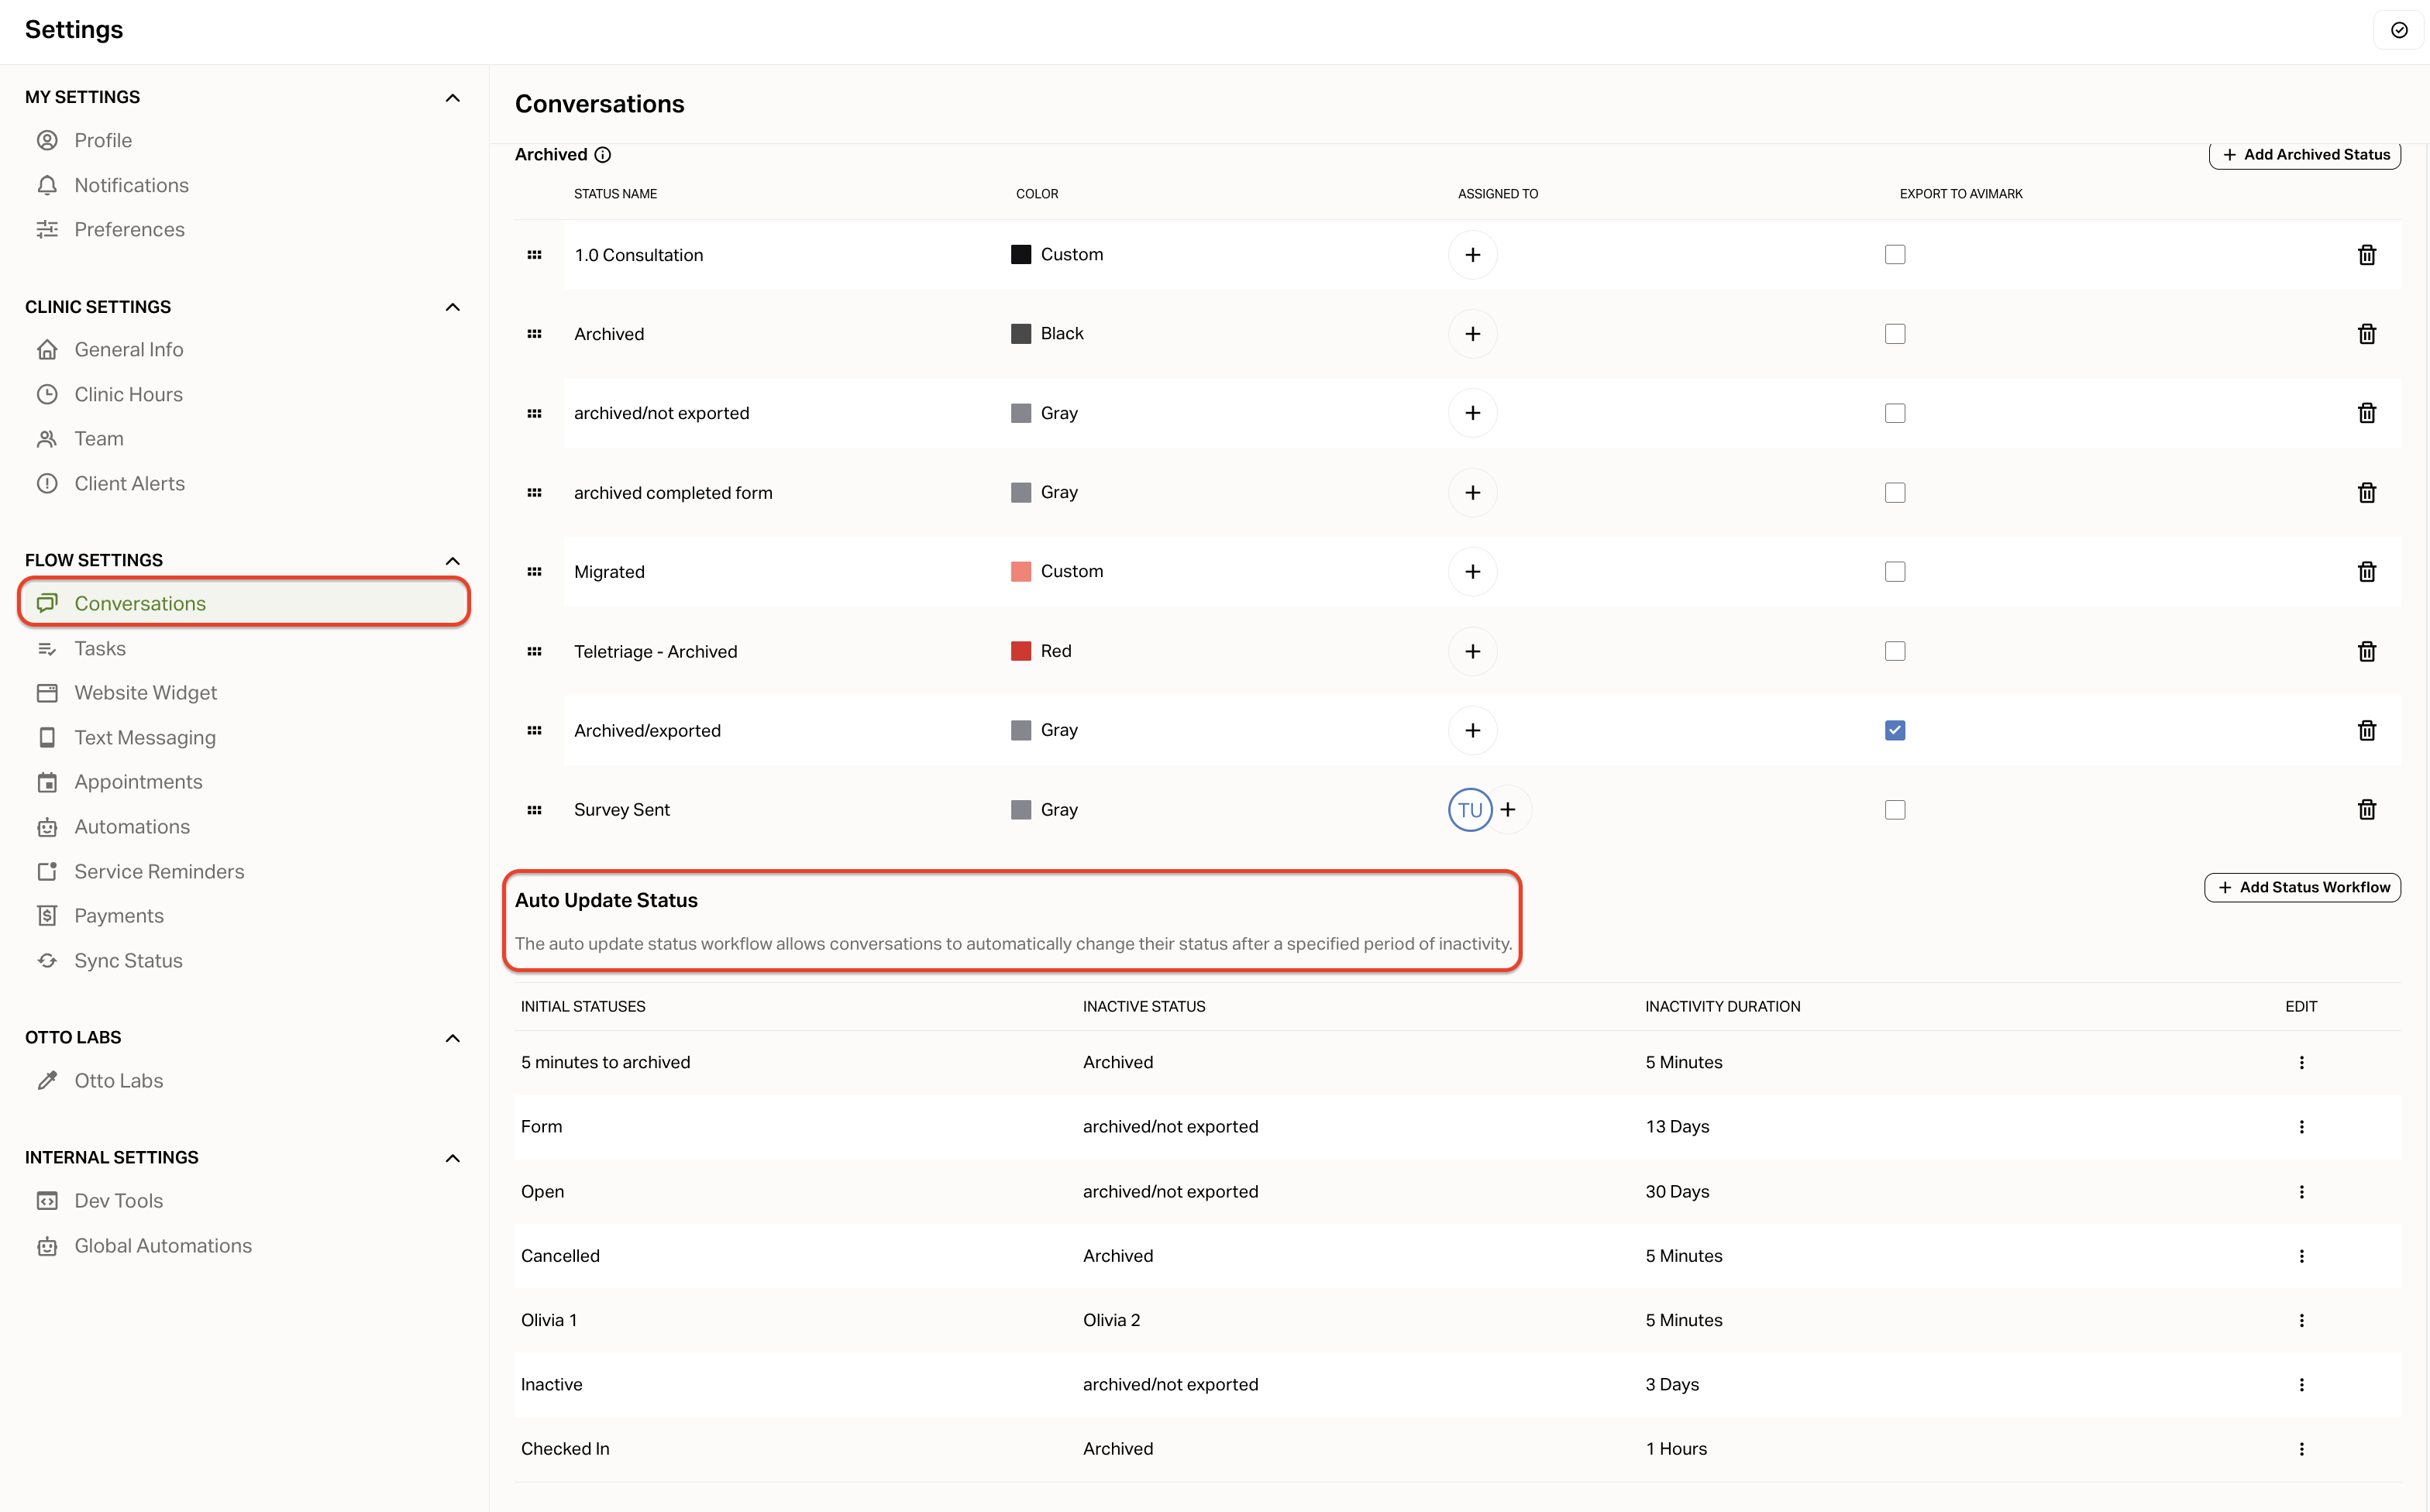Collapse the Internal Settings section
This screenshot has height=1512, width=2430.
[x=453, y=1158]
